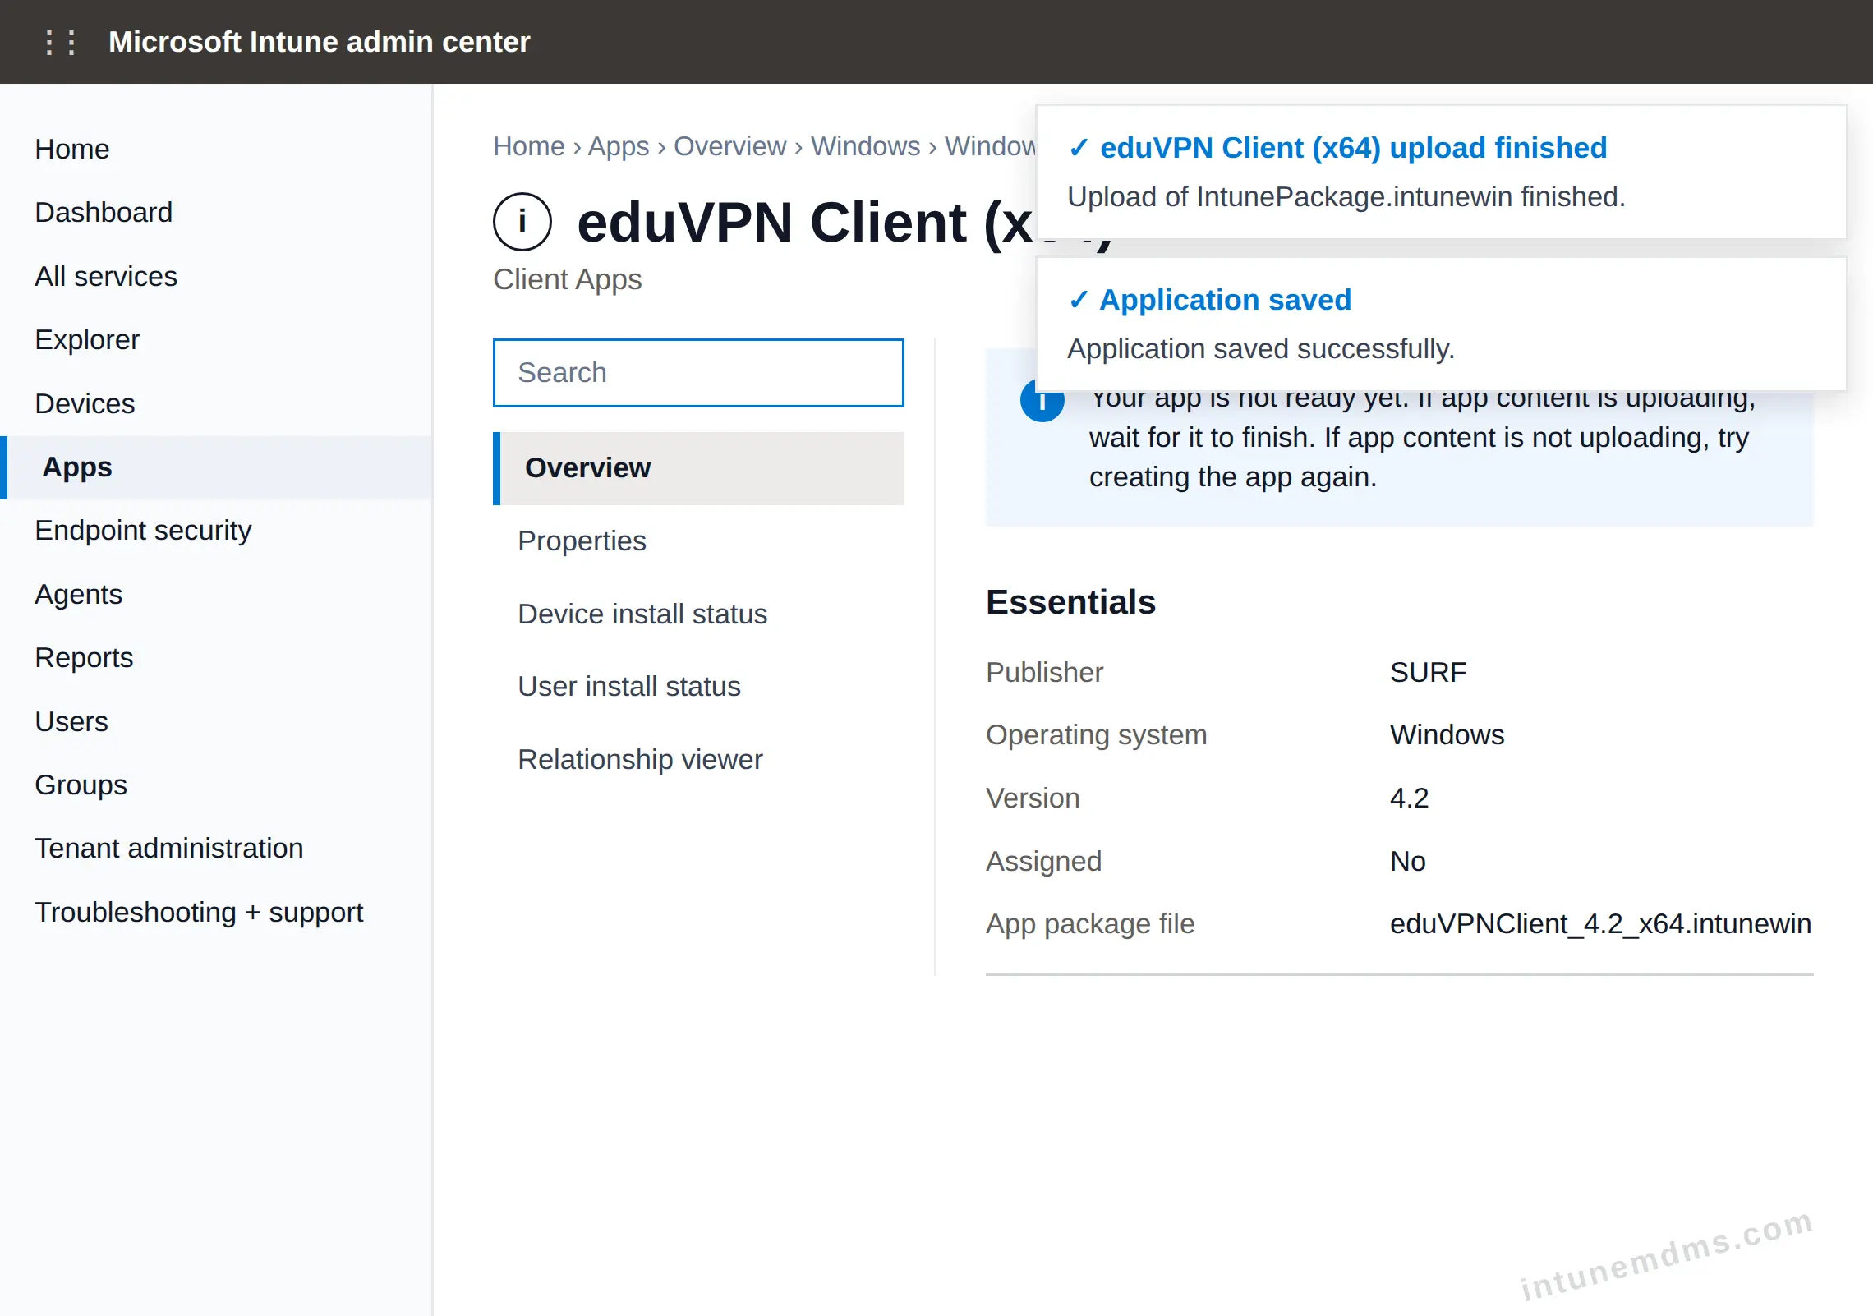Open the Properties blade
The image size is (1873, 1316).
click(x=698, y=541)
